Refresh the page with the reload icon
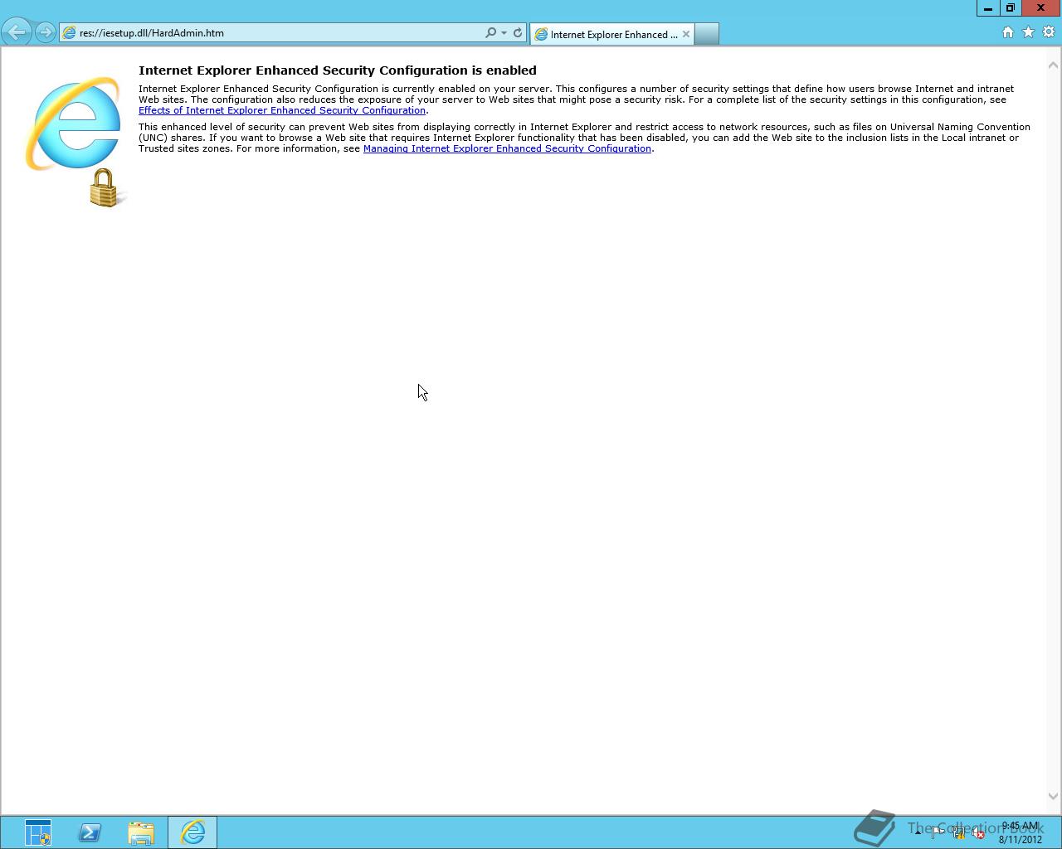Image resolution: width=1062 pixels, height=849 pixels. tap(518, 33)
